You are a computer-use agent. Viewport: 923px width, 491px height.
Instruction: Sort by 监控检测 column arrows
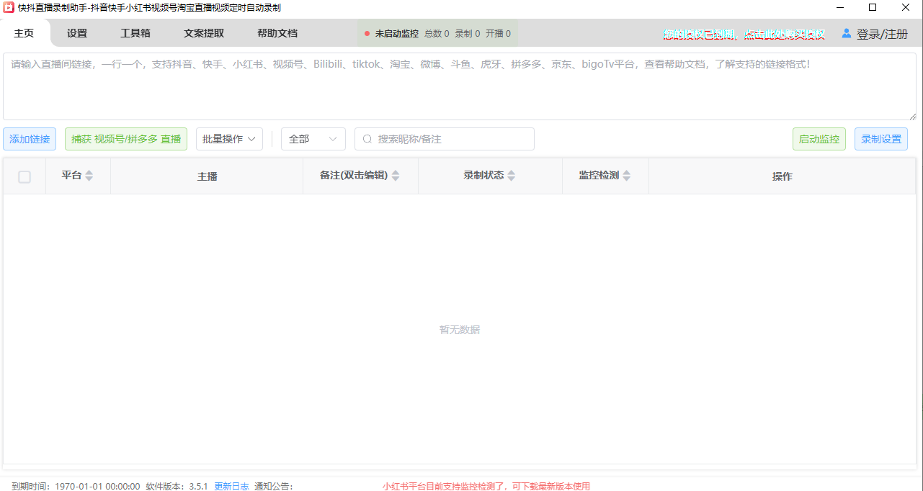(x=627, y=176)
